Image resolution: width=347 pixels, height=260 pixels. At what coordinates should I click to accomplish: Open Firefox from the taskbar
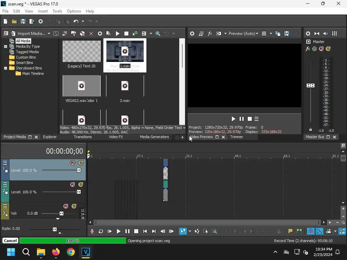click(x=56, y=252)
